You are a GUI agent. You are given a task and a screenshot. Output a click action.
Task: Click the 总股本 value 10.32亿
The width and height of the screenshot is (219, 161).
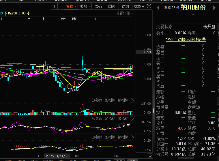pos(179,149)
